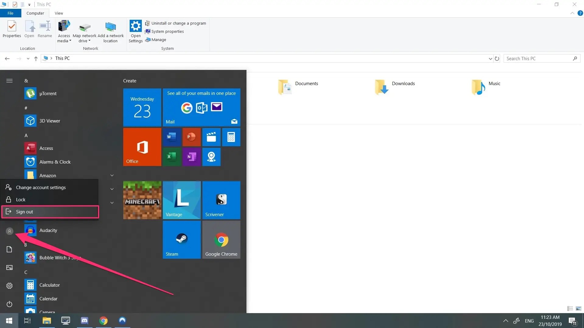Open System properties
584x328 pixels.
click(165, 31)
